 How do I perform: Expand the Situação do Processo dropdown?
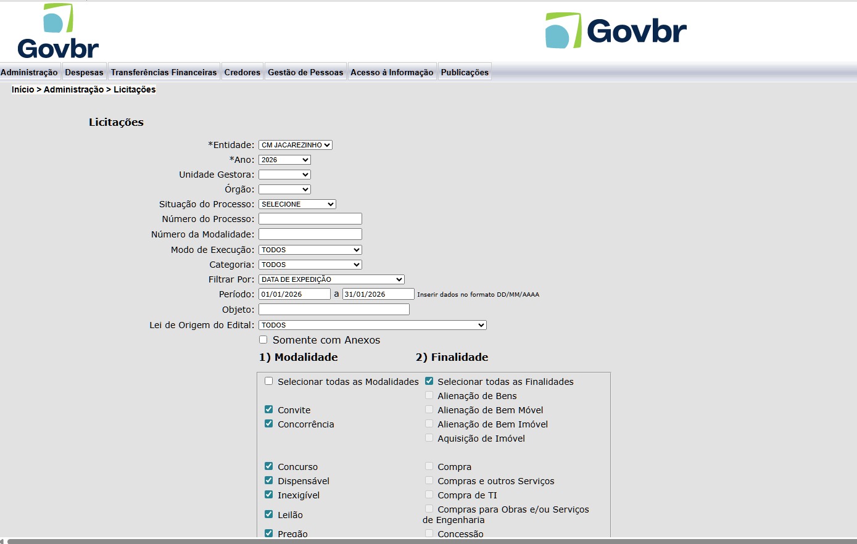[x=297, y=204]
